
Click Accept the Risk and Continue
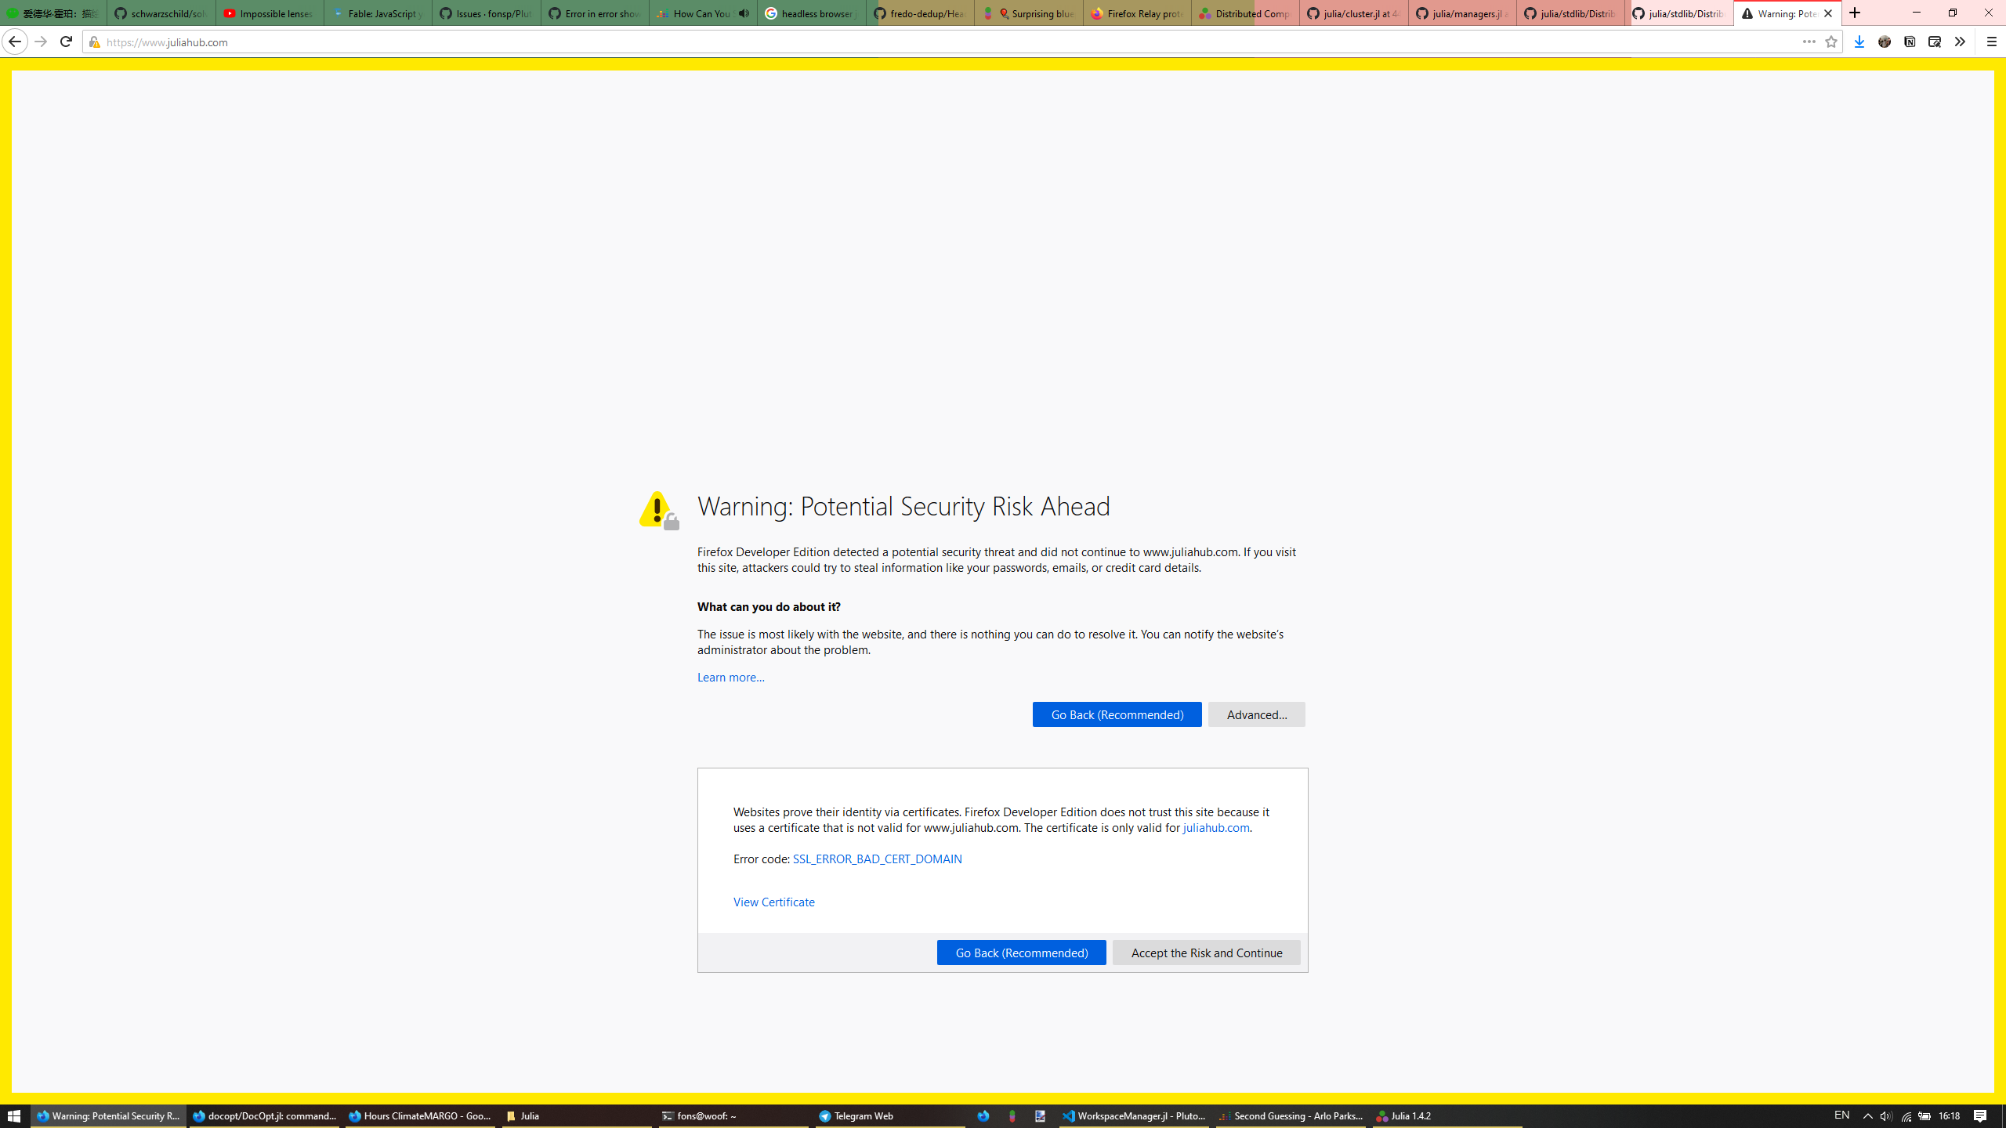pos(1205,953)
